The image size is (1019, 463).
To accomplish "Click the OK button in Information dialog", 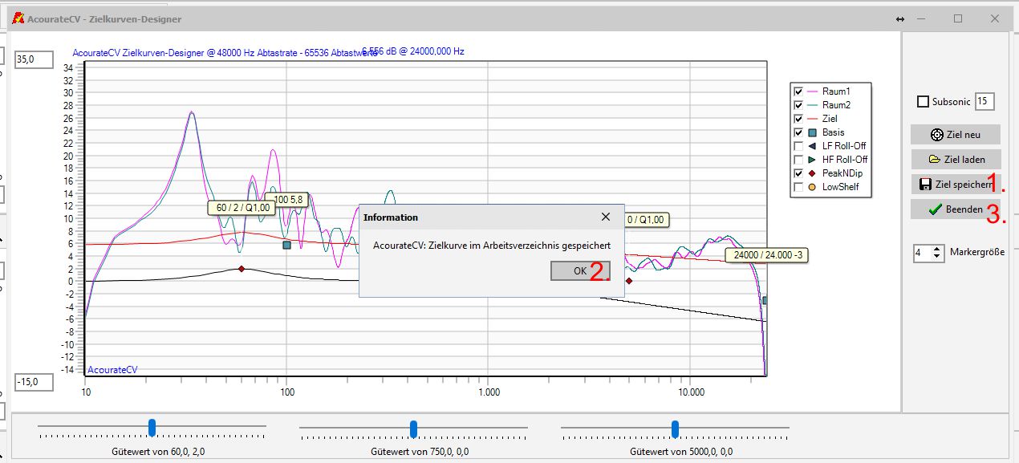I will pyautogui.click(x=579, y=271).
